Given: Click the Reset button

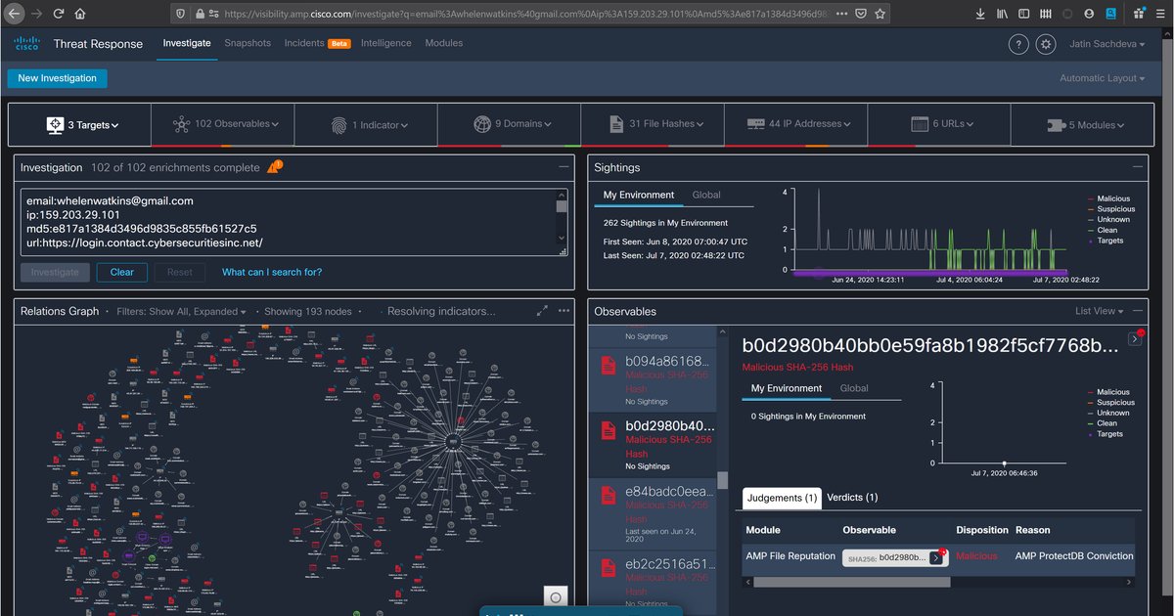Looking at the screenshot, I should 180,272.
